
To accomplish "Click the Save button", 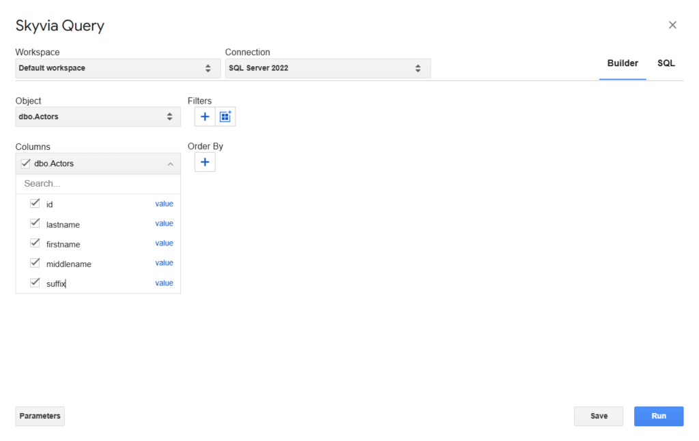I will pyautogui.click(x=599, y=416).
